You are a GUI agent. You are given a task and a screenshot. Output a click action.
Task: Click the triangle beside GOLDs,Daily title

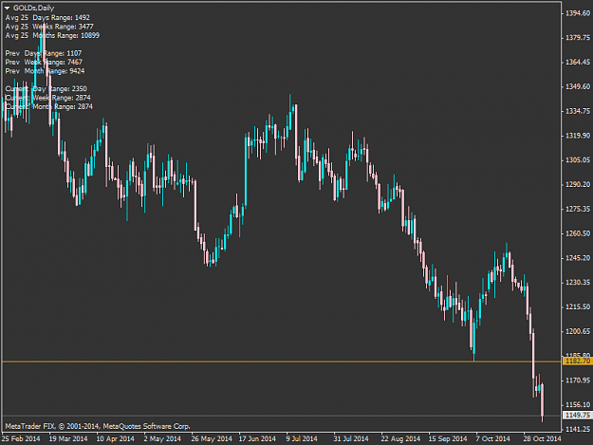click(7, 8)
